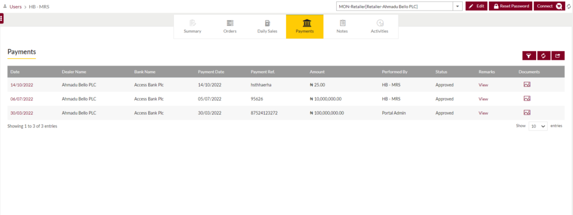Image resolution: width=573 pixels, height=215 pixels.
Task: Open the Show entries count dropdown
Action: point(538,126)
